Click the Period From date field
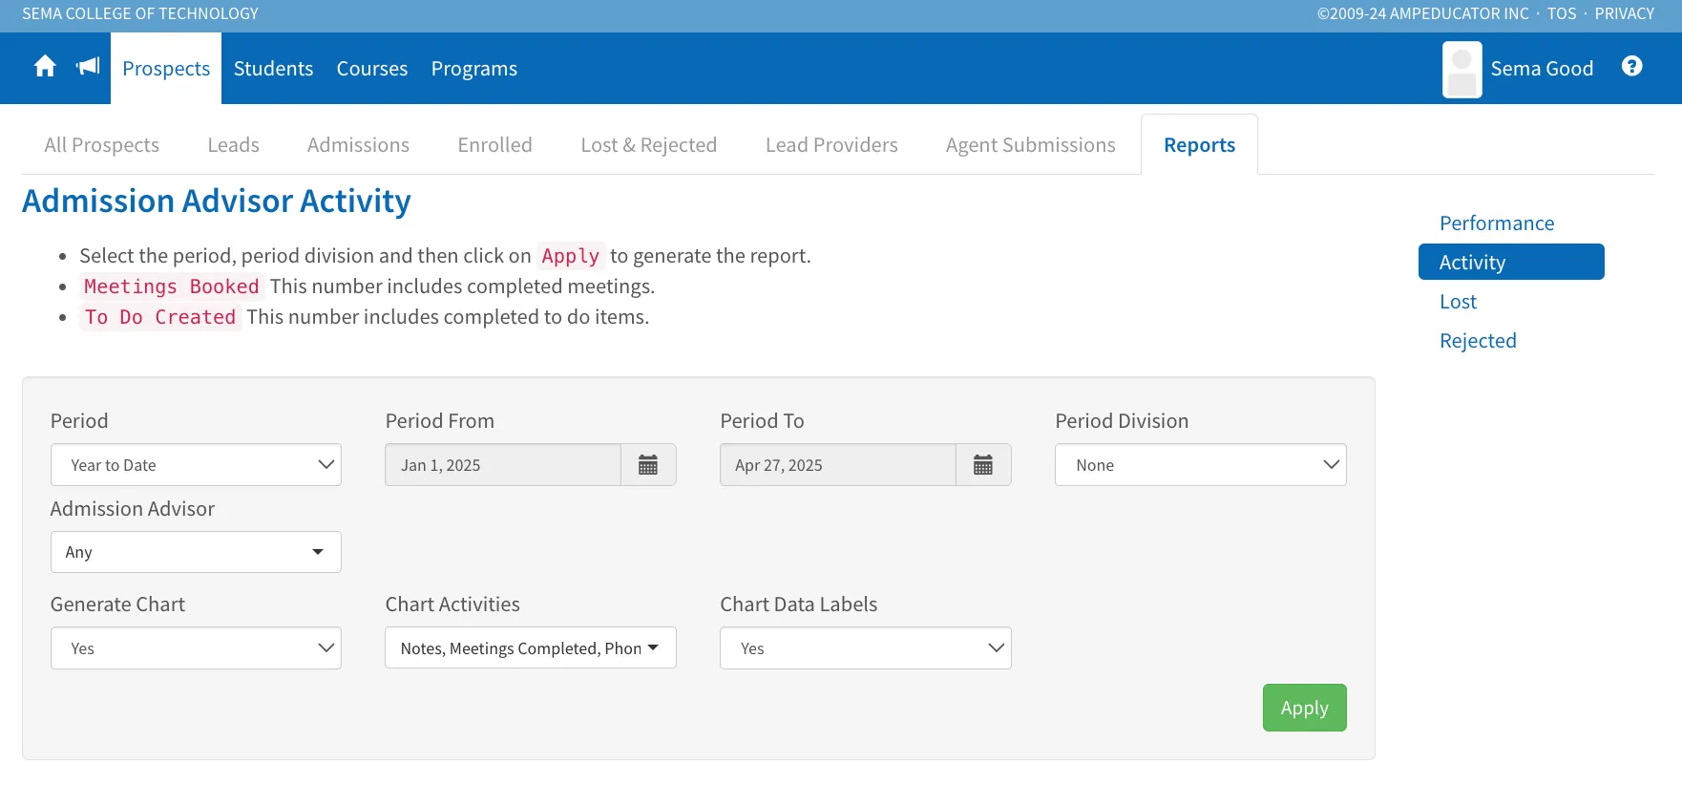This screenshot has width=1682, height=785. tap(503, 465)
